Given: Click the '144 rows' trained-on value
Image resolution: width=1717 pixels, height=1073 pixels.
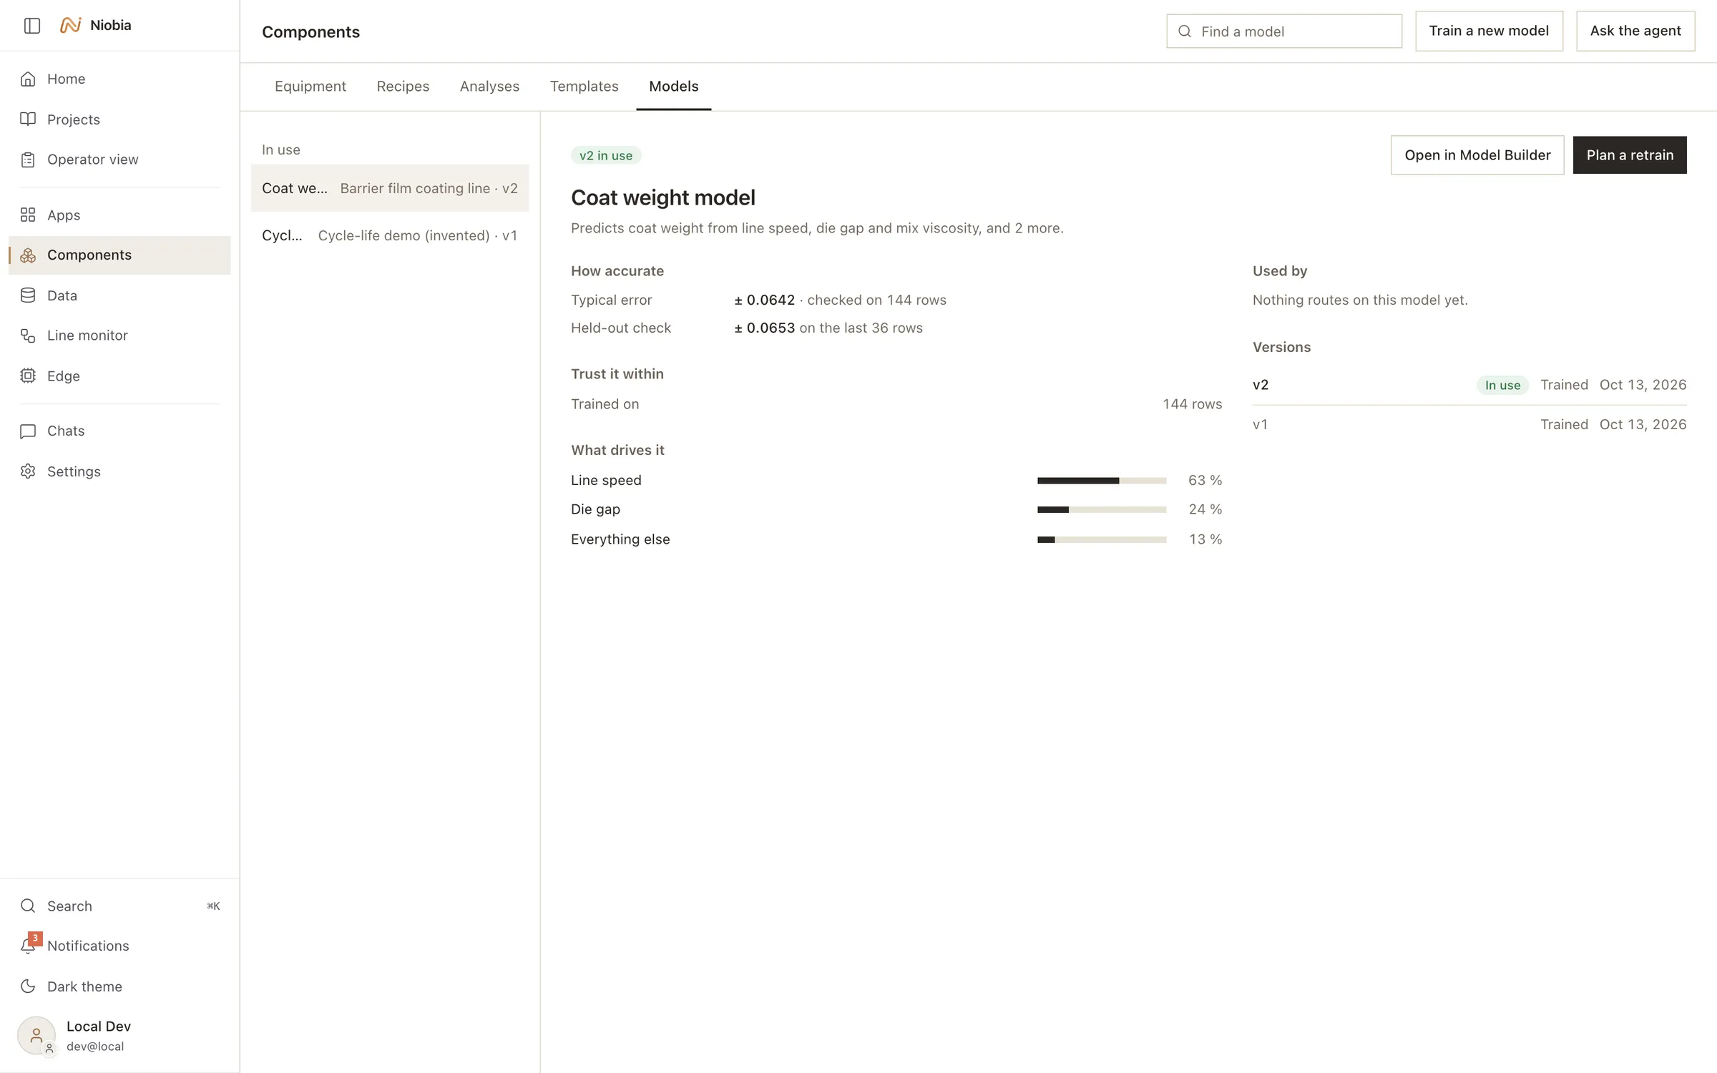Looking at the screenshot, I should pos(1192,404).
